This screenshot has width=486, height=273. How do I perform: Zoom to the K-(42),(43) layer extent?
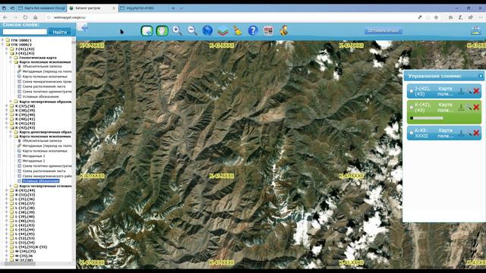[469, 107]
